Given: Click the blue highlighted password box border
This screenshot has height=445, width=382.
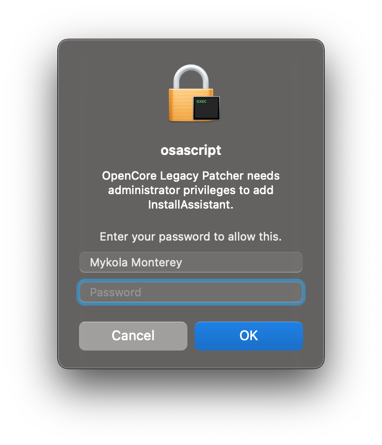Looking at the screenshot, I should coord(191,280).
